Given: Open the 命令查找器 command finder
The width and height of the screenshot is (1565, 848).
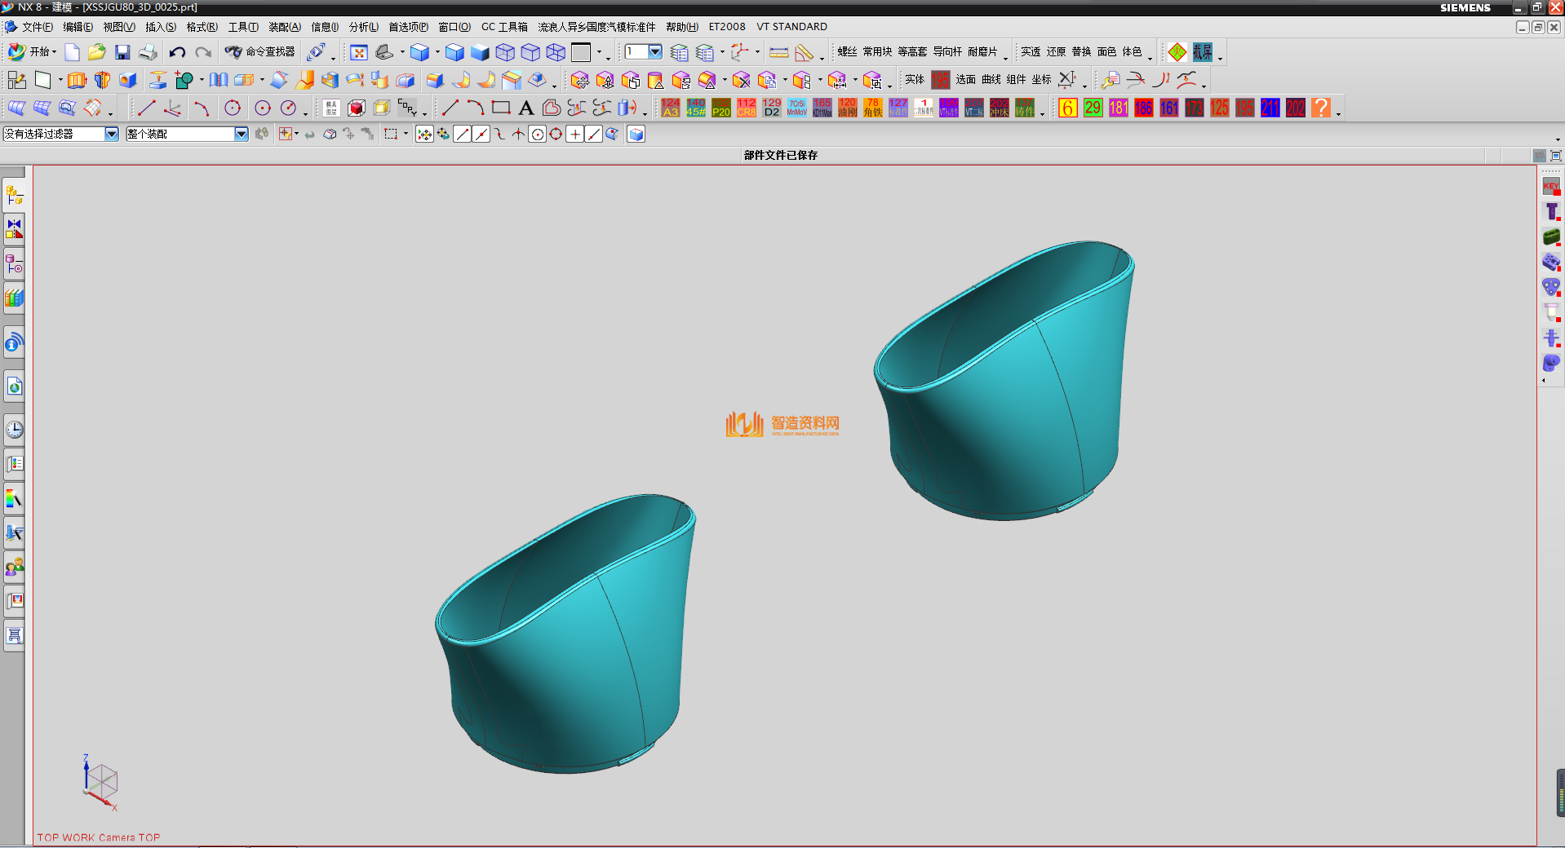Looking at the screenshot, I should pos(261,52).
